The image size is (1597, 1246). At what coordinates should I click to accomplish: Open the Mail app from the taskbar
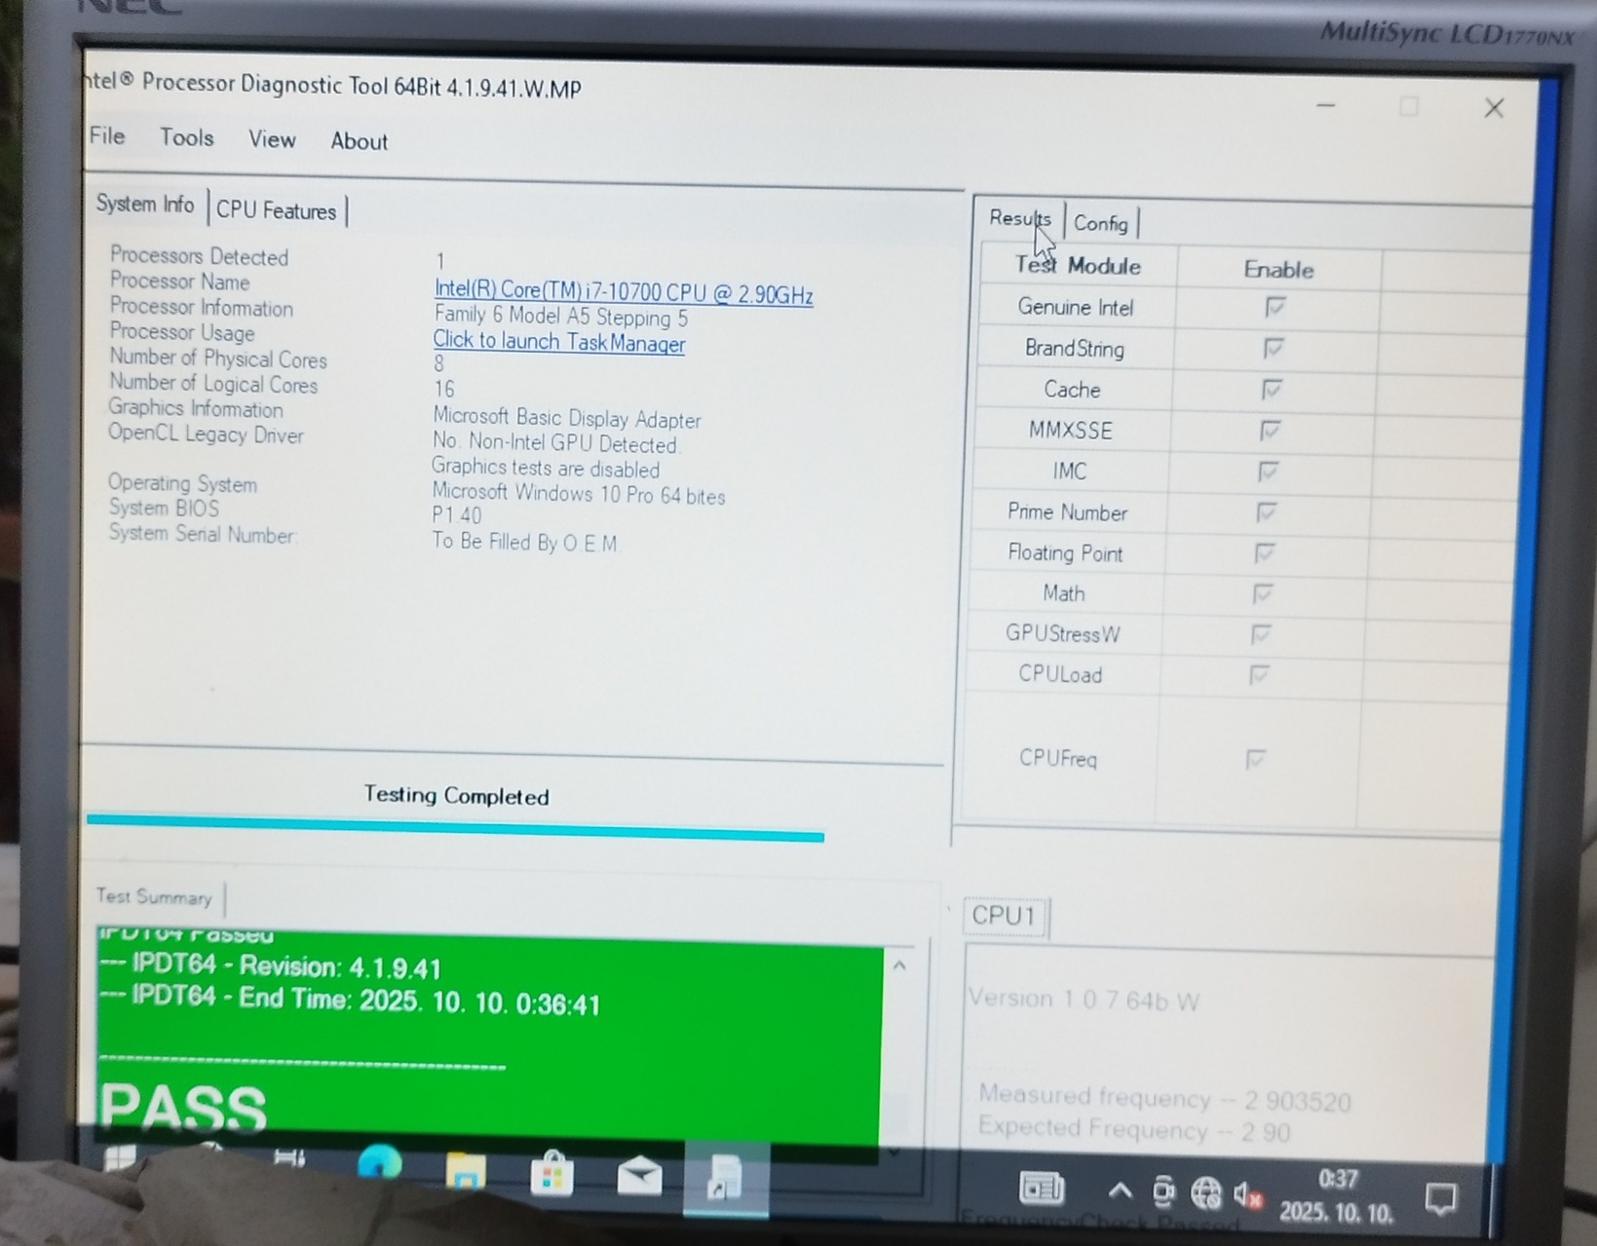639,1177
